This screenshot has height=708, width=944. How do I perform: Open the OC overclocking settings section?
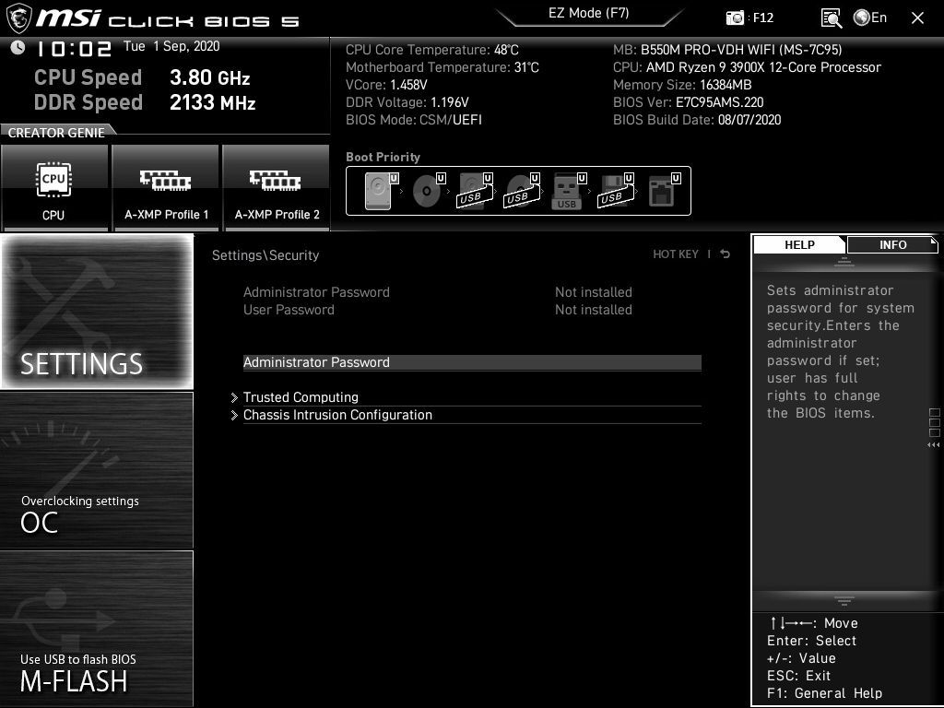tap(97, 470)
